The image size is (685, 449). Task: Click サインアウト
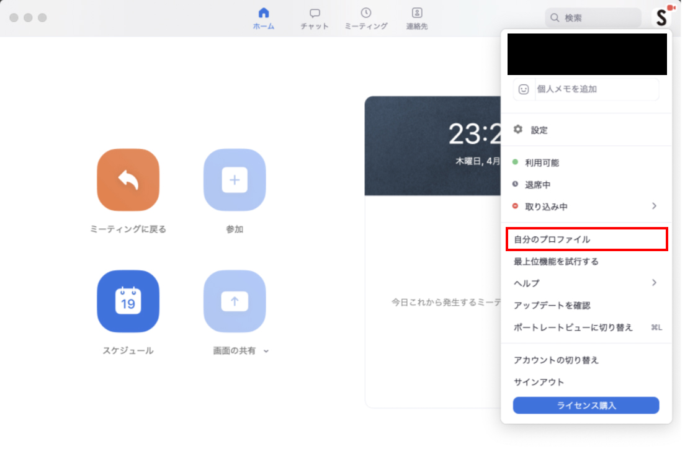click(x=586, y=382)
